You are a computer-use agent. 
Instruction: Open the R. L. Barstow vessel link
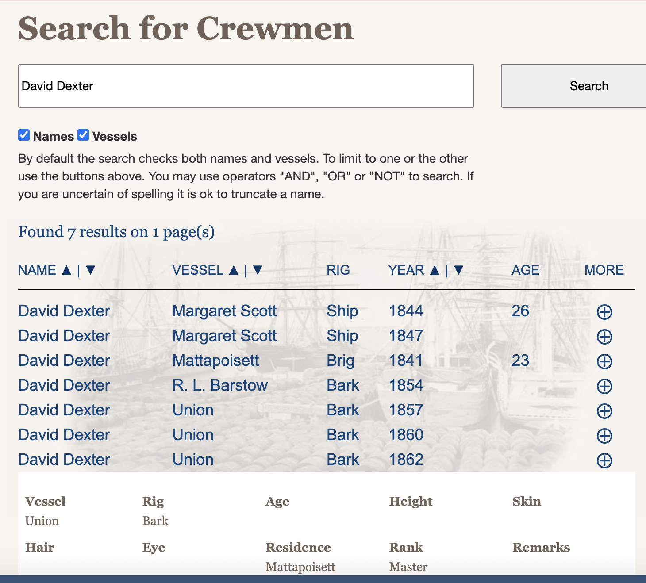tap(220, 385)
